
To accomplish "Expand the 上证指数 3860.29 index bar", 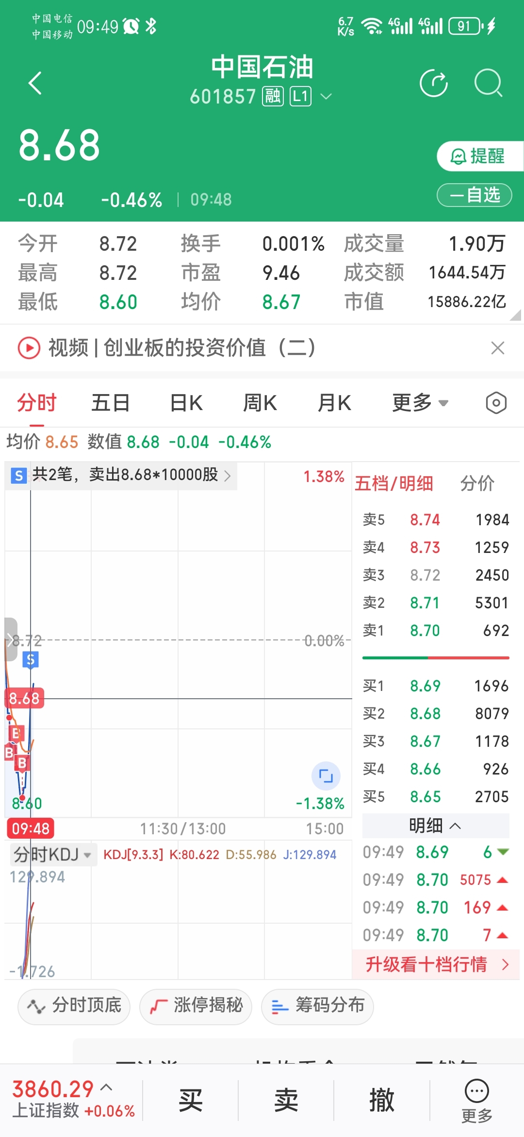I will 73,1099.
